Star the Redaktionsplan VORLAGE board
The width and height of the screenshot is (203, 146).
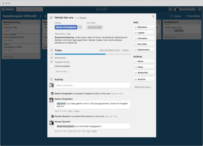click(41, 16)
